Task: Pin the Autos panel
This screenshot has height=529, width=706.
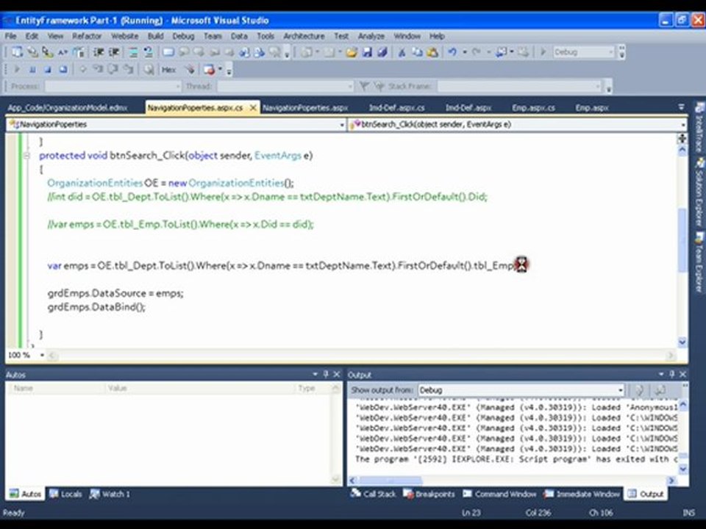Action: [x=326, y=374]
